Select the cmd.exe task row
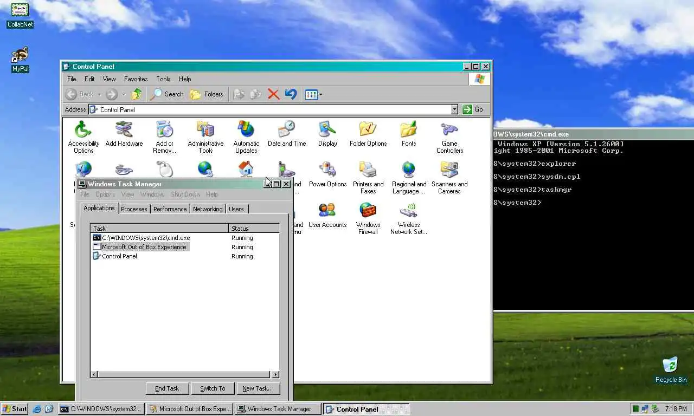This screenshot has width=694, height=416. click(185, 238)
